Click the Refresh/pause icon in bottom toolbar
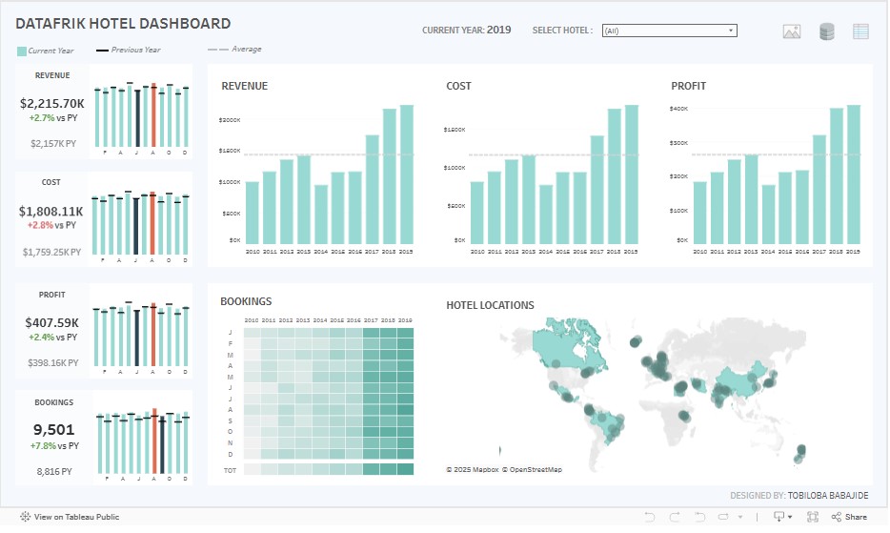Screen dimensions: 890x533 click(721, 517)
